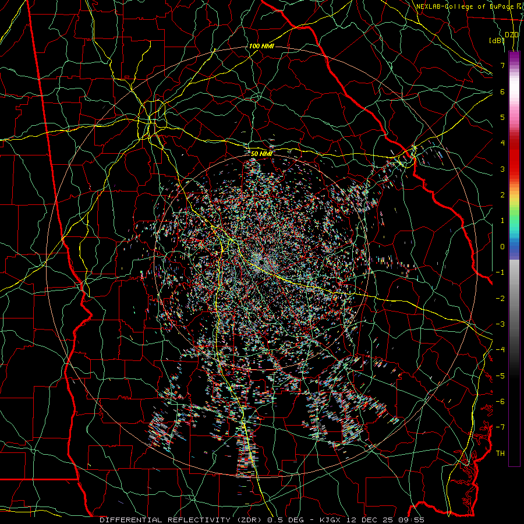Viewport: 524px width, 524px height.
Task: Click the "5" value on the color scale
Action: click(x=502, y=117)
